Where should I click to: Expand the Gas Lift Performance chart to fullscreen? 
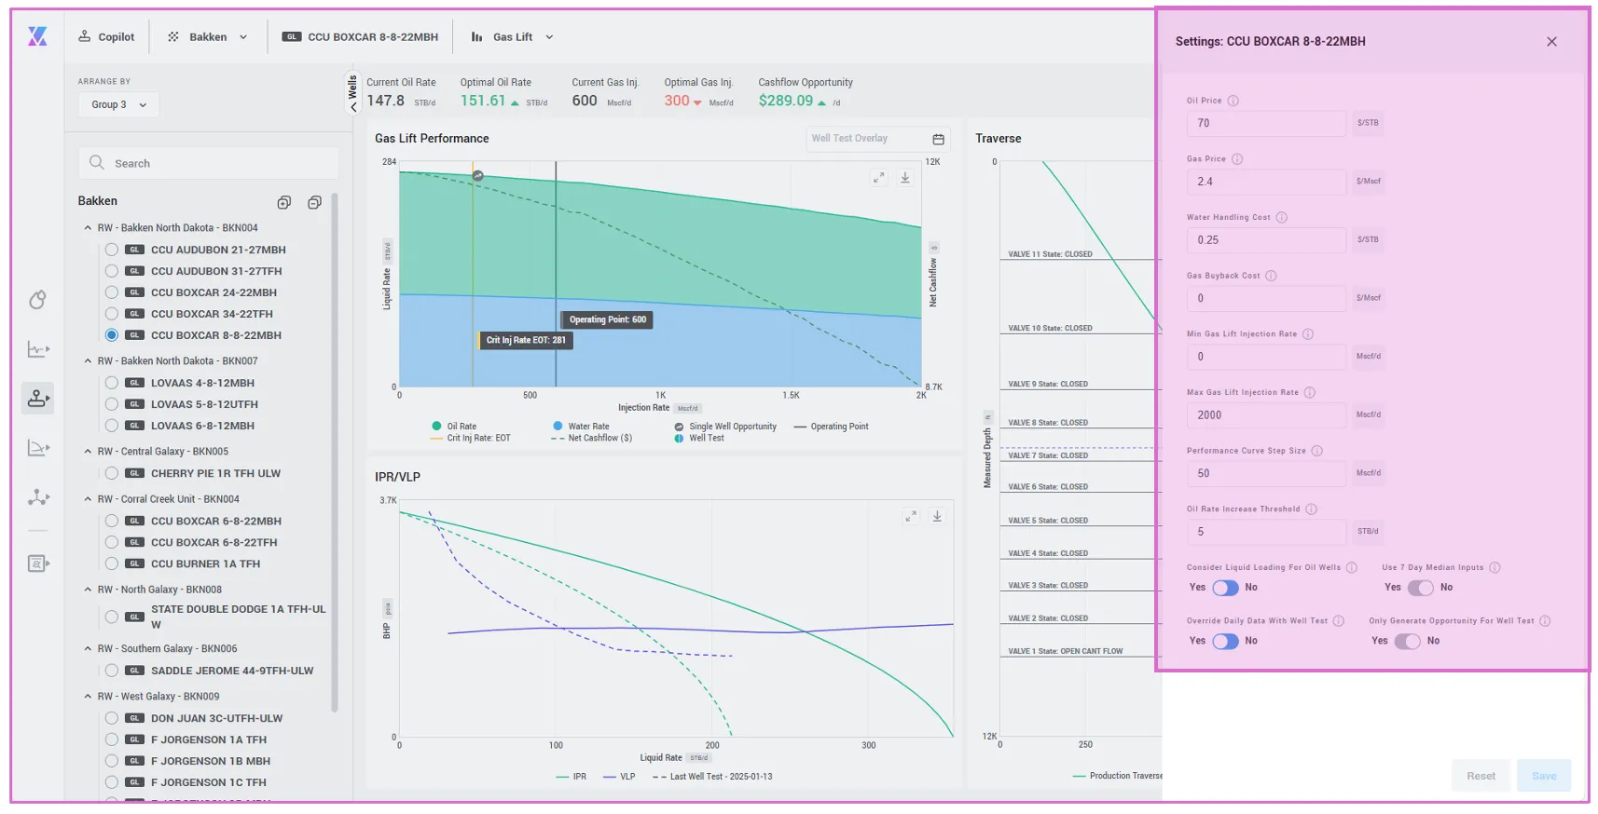(878, 177)
